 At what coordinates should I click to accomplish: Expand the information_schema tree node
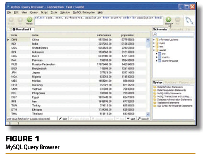[154, 39]
